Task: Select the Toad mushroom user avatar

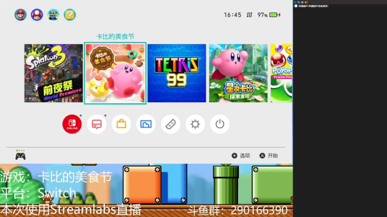Action: tap(37, 15)
